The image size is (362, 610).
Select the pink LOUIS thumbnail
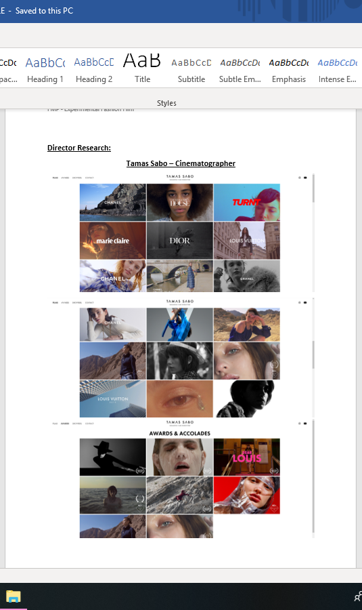[247, 457]
